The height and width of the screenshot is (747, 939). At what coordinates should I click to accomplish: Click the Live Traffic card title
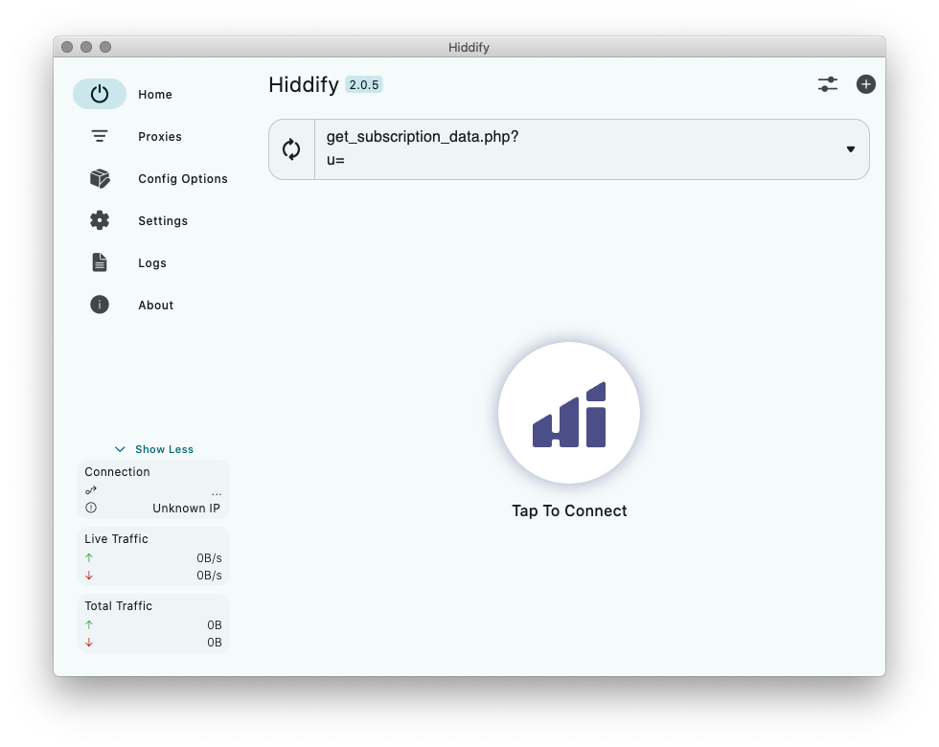(116, 538)
